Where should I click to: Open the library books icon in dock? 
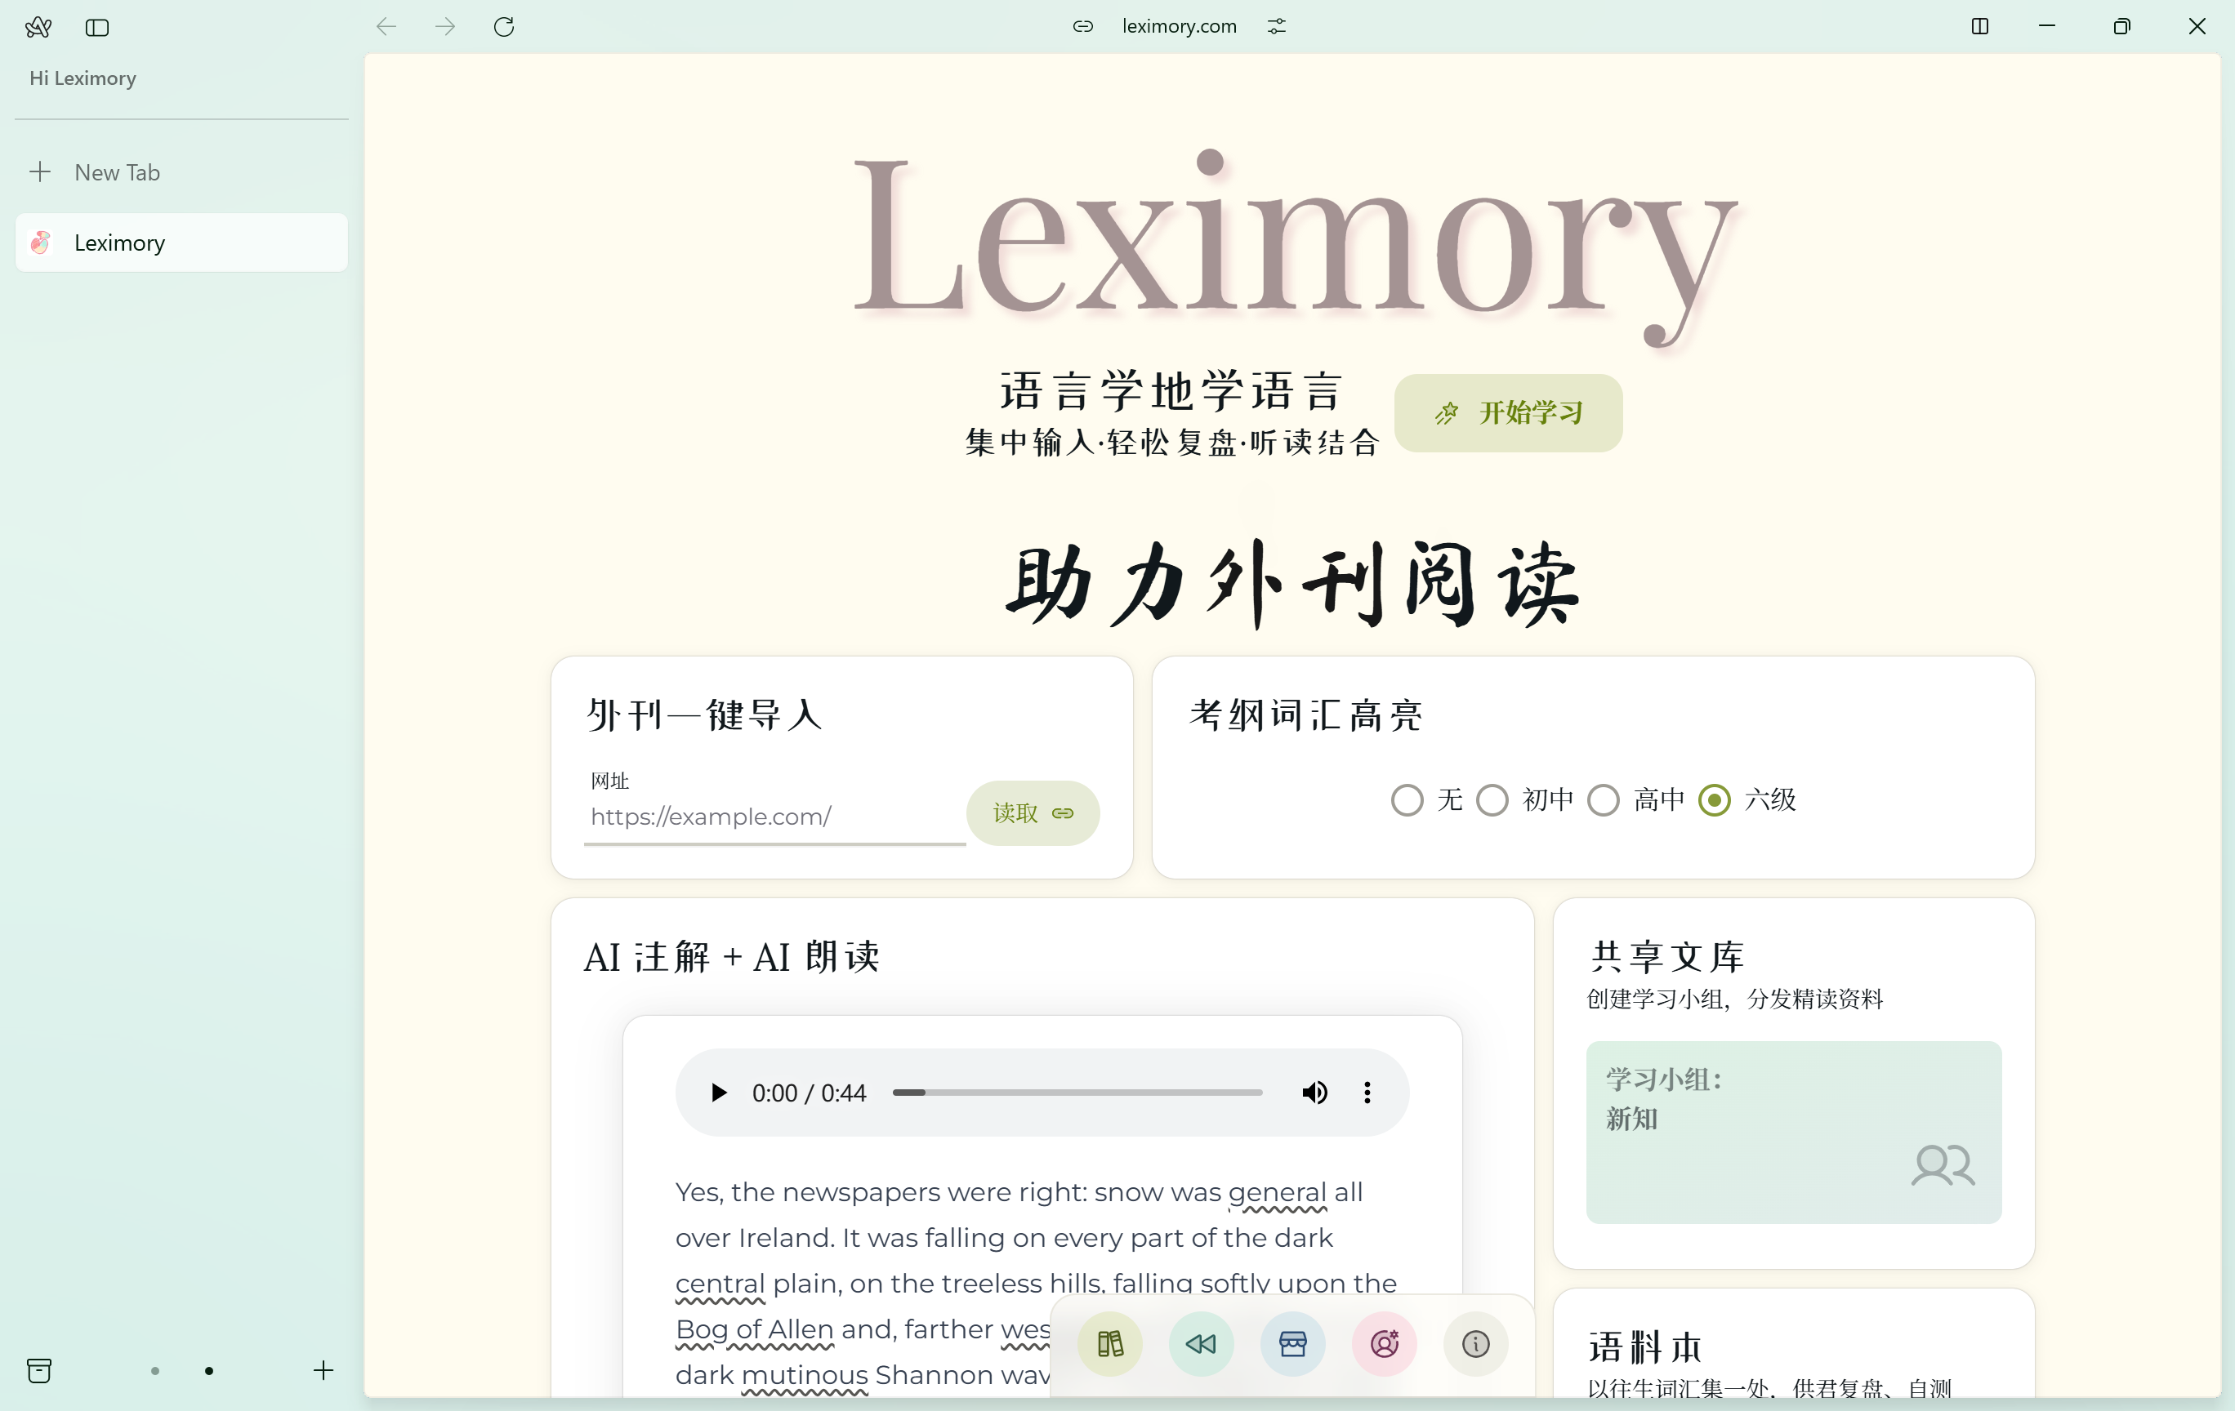click(x=1110, y=1343)
